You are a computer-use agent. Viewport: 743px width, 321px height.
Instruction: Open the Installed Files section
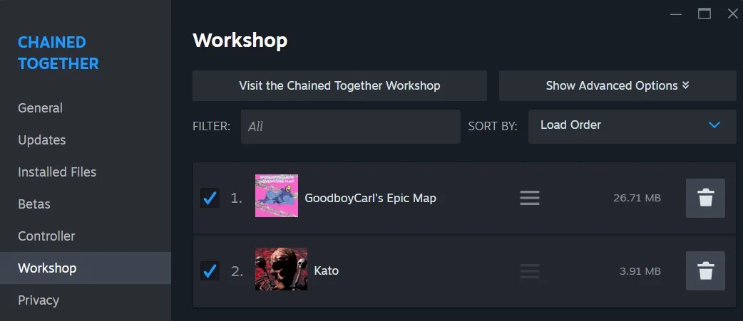tap(57, 172)
